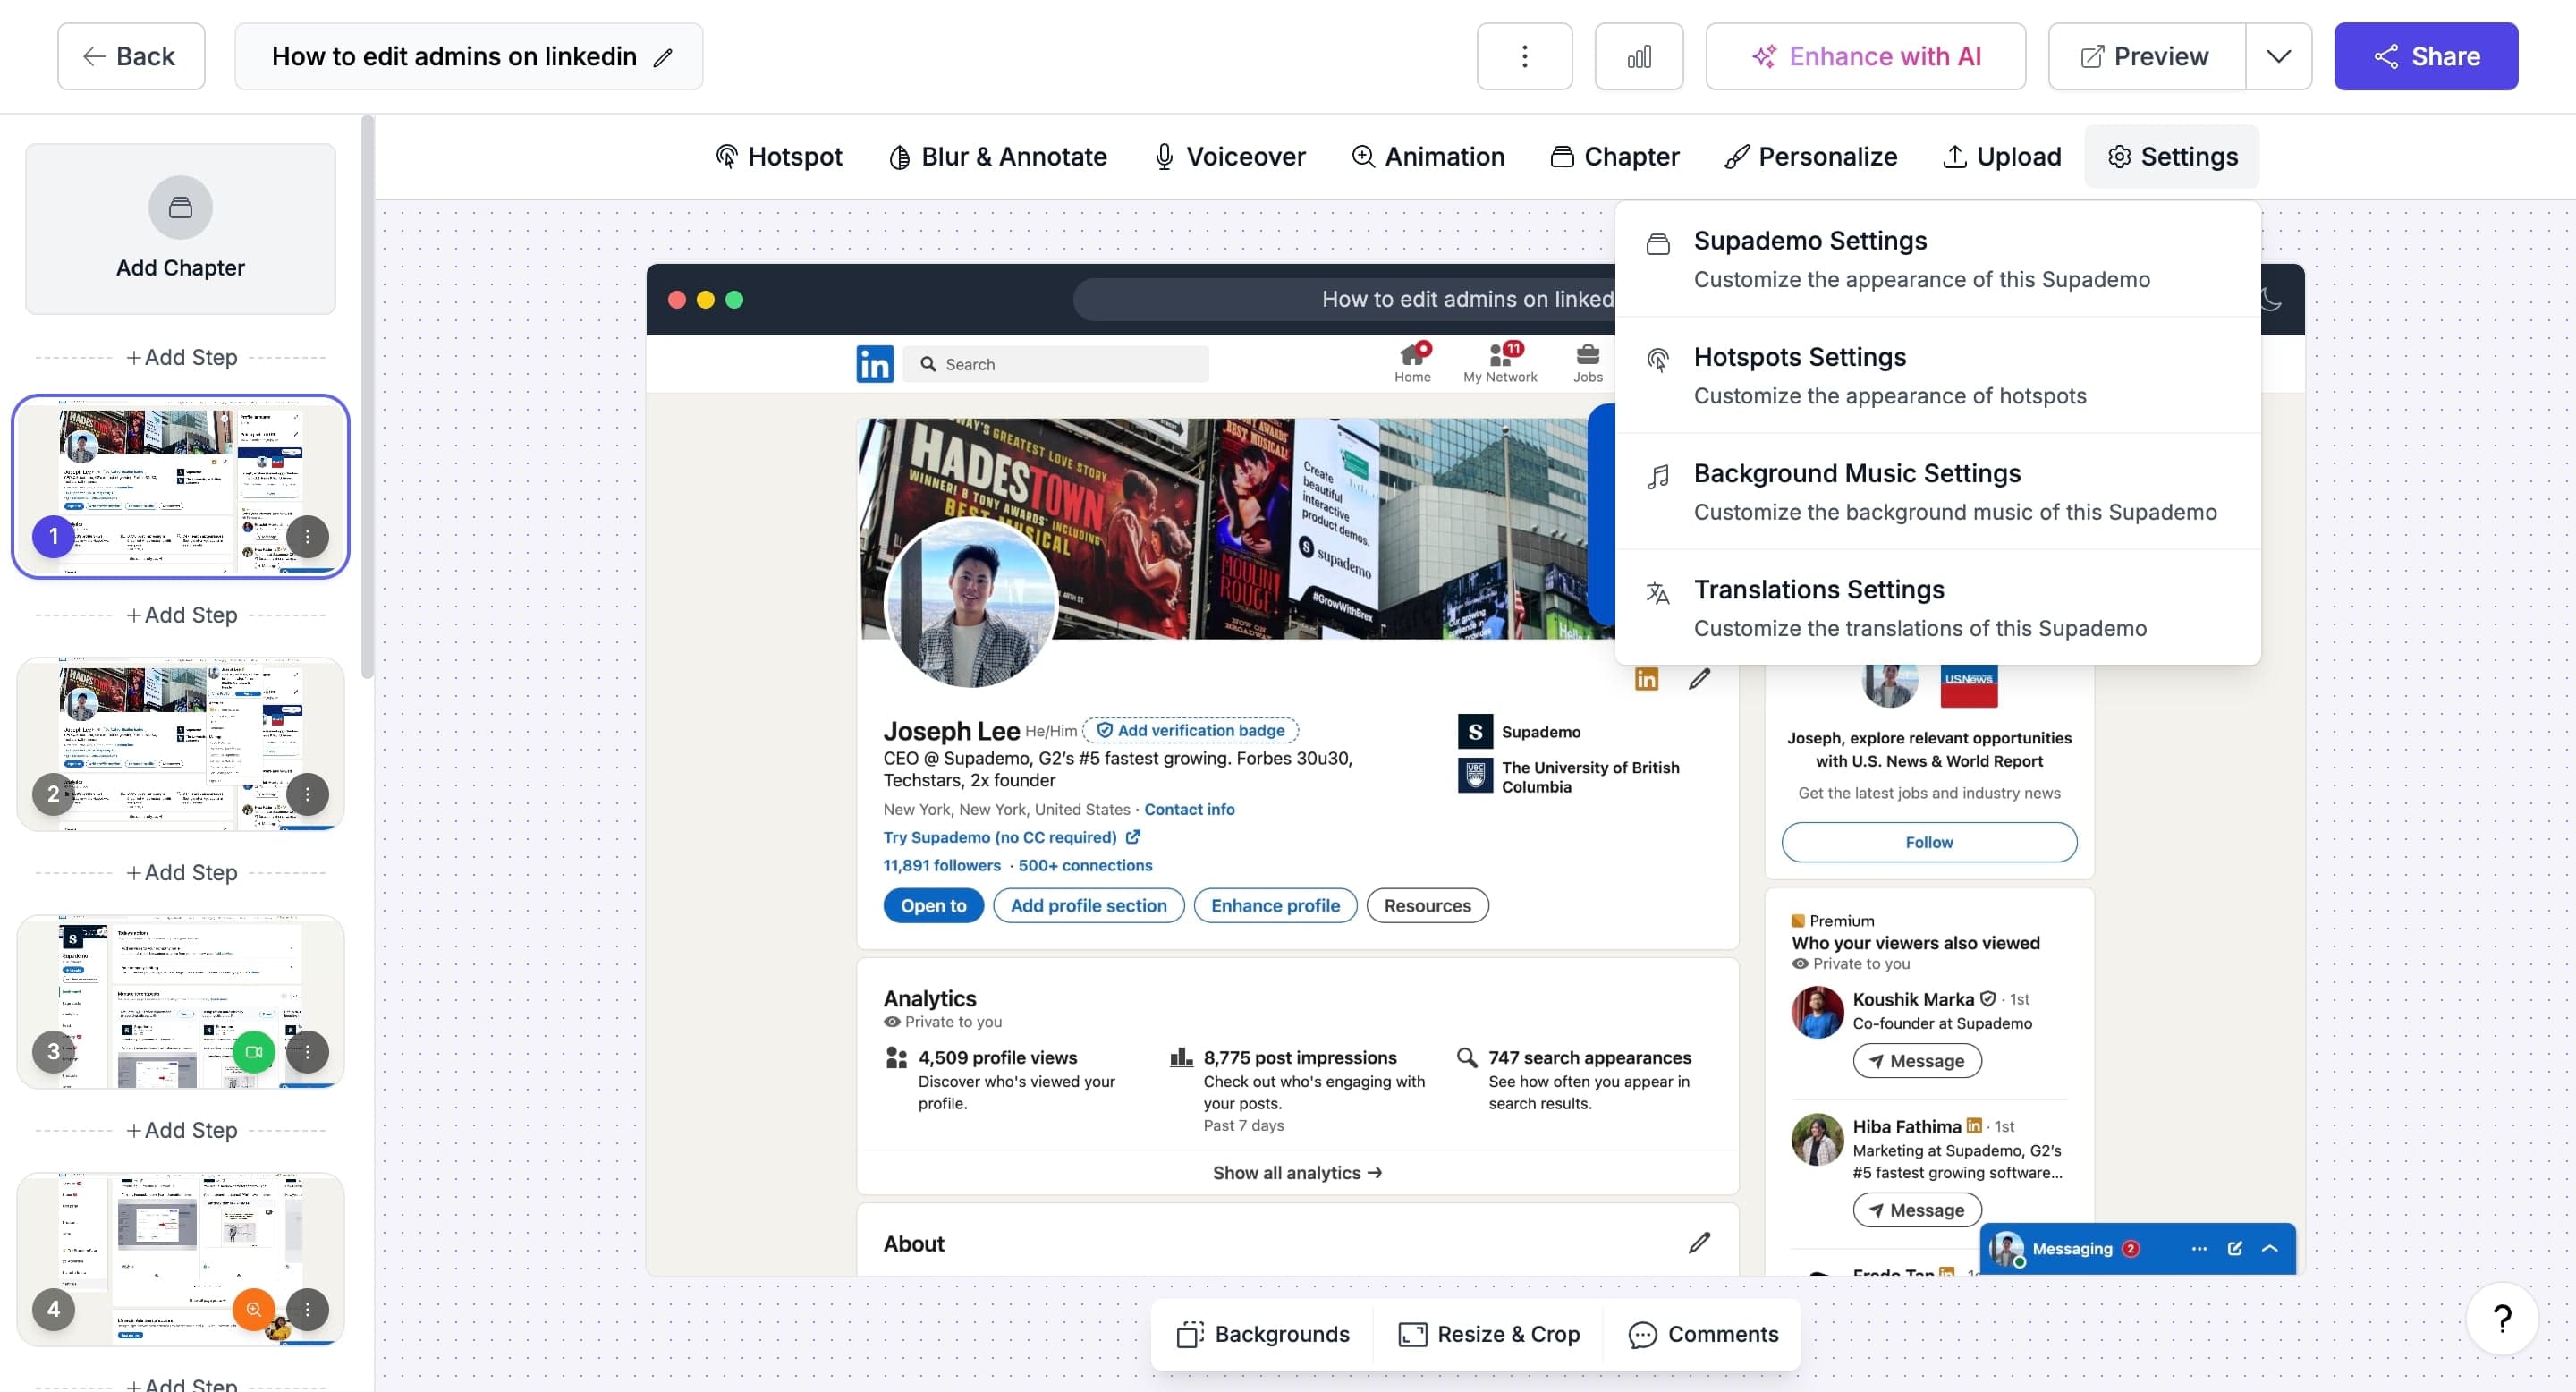Viewport: 2576px width, 1392px height.
Task: Click Try Supademo (no CC required) link
Action: 1011,837
